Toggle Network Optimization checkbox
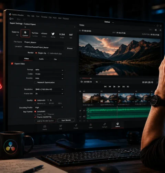This screenshot has width=165, height=173. [35, 82]
